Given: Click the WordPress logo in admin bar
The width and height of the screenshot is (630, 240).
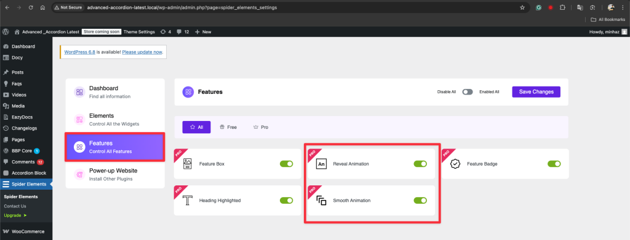Looking at the screenshot, I should pos(6,32).
